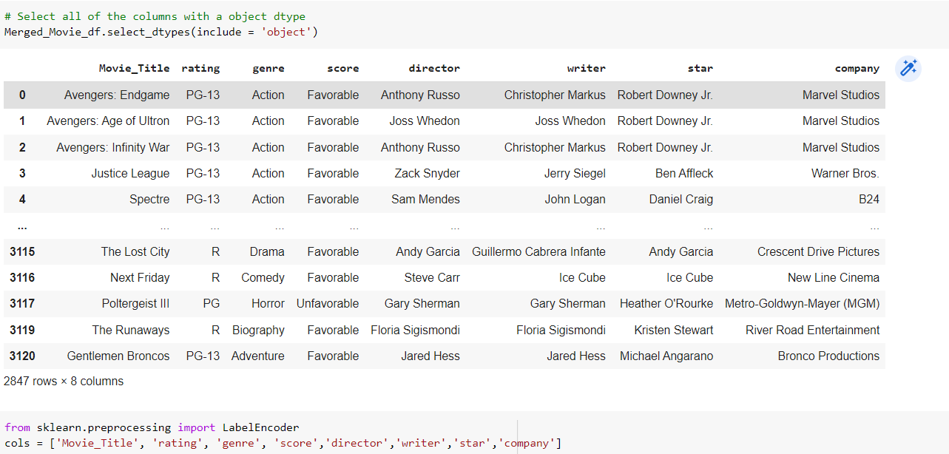Image resolution: width=949 pixels, height=454 pixels.
Task: Click the Steve Carr director cell
Action: click(432, 277)
